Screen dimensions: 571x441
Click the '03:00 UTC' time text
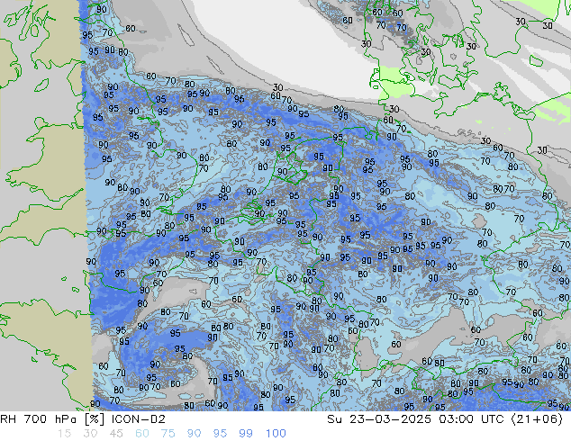tap(472, 419)
